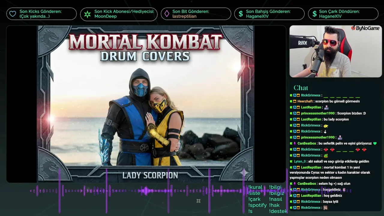Click HaganeXIV under Son Bahşiş Gönderen

[257, 16]
